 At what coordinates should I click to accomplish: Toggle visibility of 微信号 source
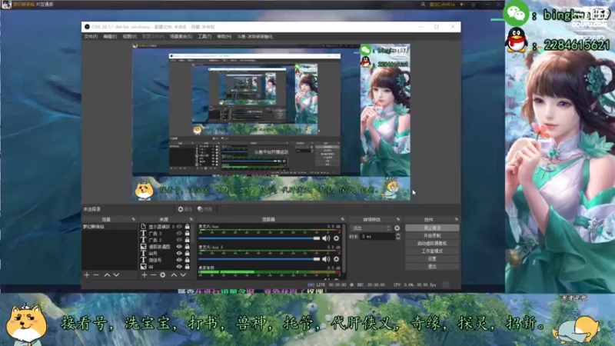click(x=179, y=260)
